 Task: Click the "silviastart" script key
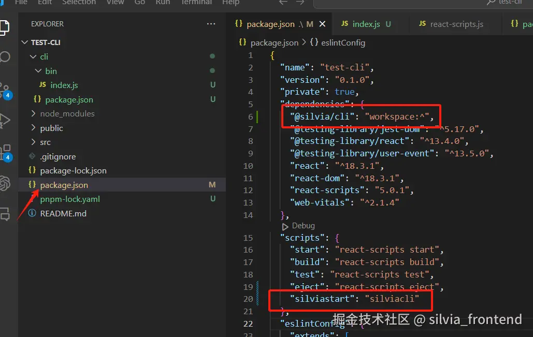tap(322, 299)
